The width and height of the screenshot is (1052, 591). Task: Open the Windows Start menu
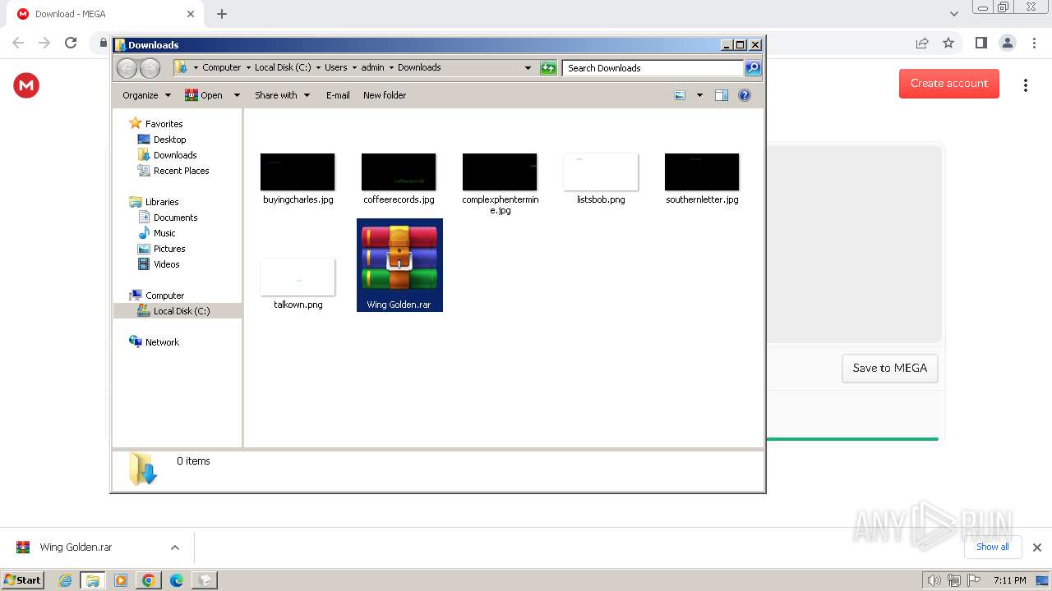pos(22,580)
